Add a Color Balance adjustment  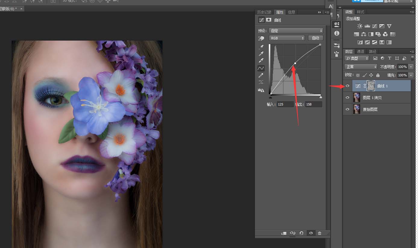363,34
